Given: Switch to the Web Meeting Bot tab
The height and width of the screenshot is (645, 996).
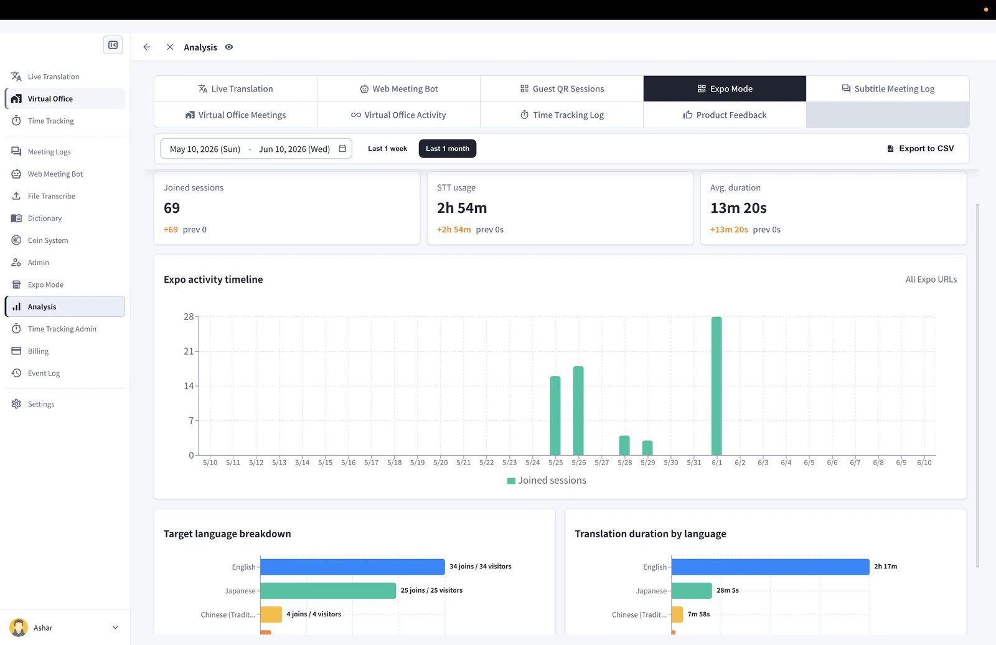Looking at the screenshot, I should click(398, 89).
